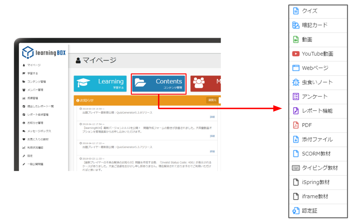Image resolution: width=364 pixels, height=224 pixels.
Task: Open the Contents コンテンツ管理 button
Action: [x=158, y=84]
